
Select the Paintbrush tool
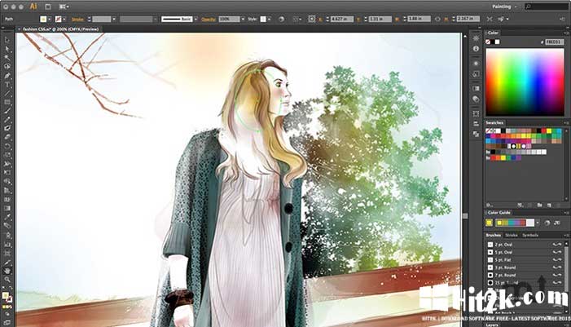pos(7,111)
